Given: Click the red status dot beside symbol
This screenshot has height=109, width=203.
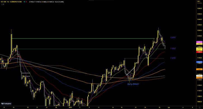Looking at the screenshot, I should point(26,2).
